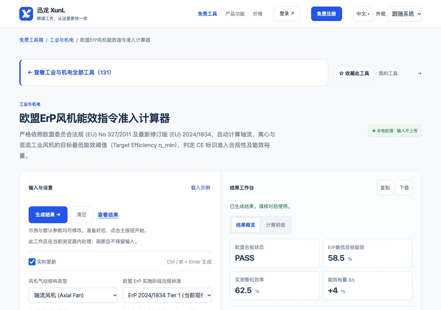Click the 下载 button

pos(404,188)
